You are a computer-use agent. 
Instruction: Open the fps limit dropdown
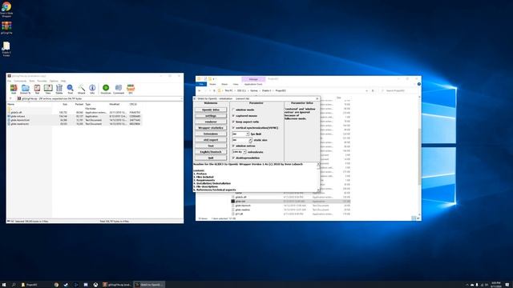tap(248, 134)
